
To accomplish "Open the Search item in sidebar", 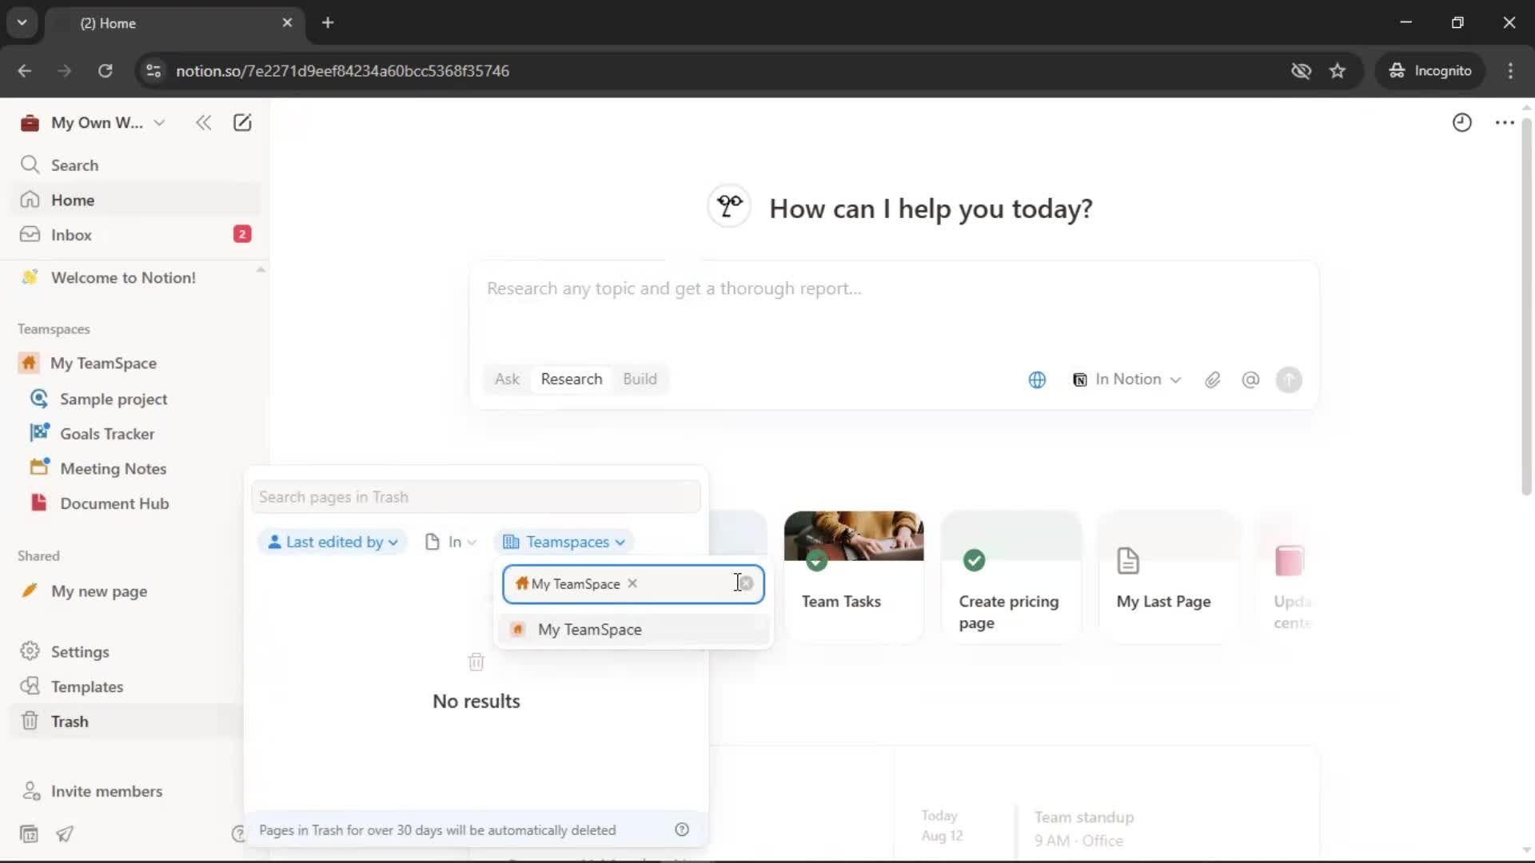I will point(134,165).
